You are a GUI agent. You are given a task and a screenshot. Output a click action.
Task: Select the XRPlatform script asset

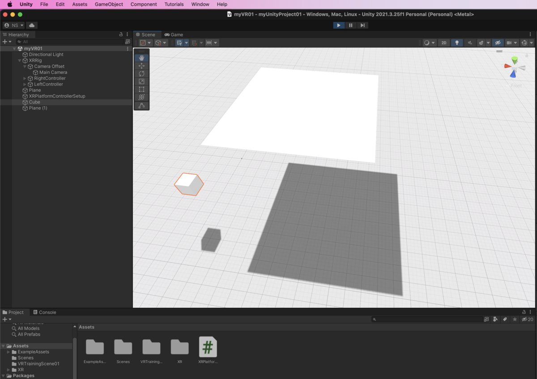[208, 347]
